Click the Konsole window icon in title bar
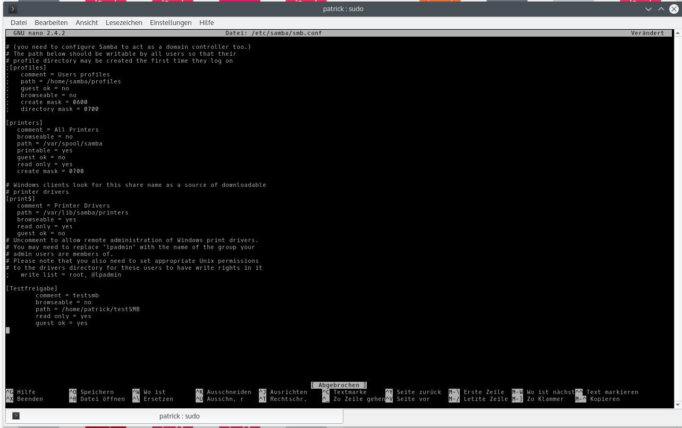The image size is (682, 428). (x=13, y=9)
